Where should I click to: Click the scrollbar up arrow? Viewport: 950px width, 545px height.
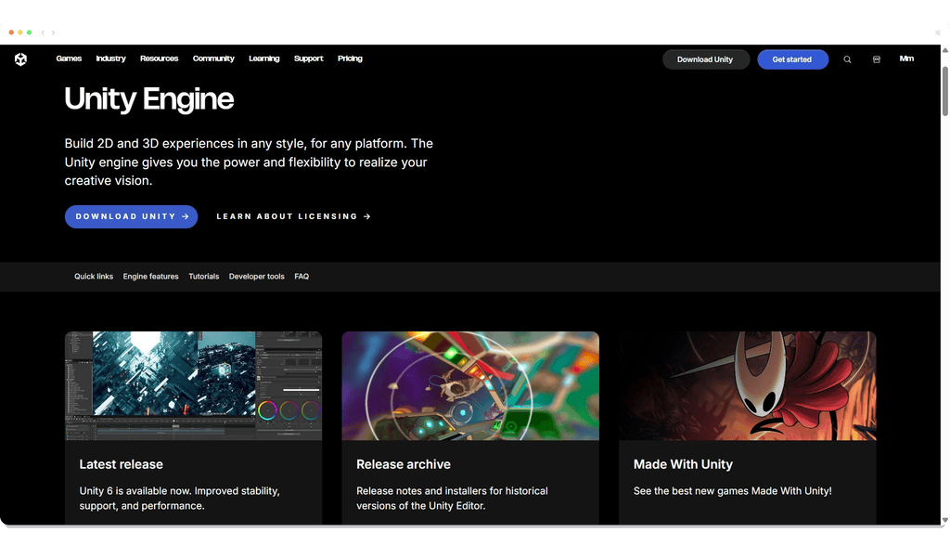944,50
